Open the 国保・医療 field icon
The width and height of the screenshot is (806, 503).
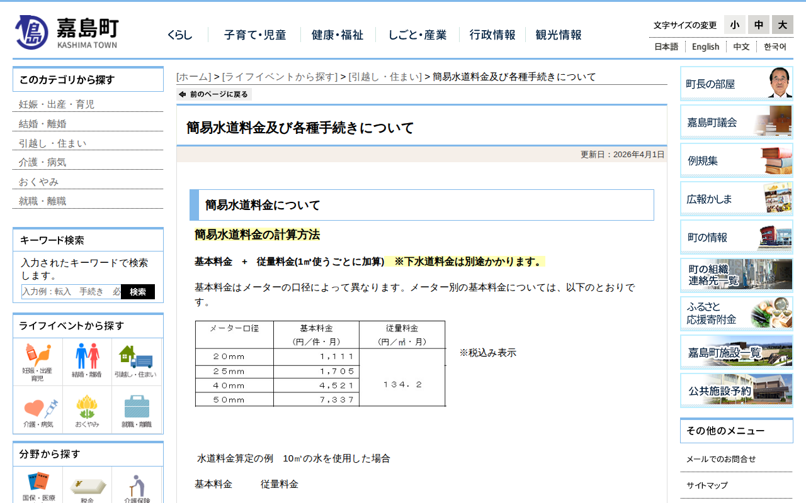click(x=38, y=485)
